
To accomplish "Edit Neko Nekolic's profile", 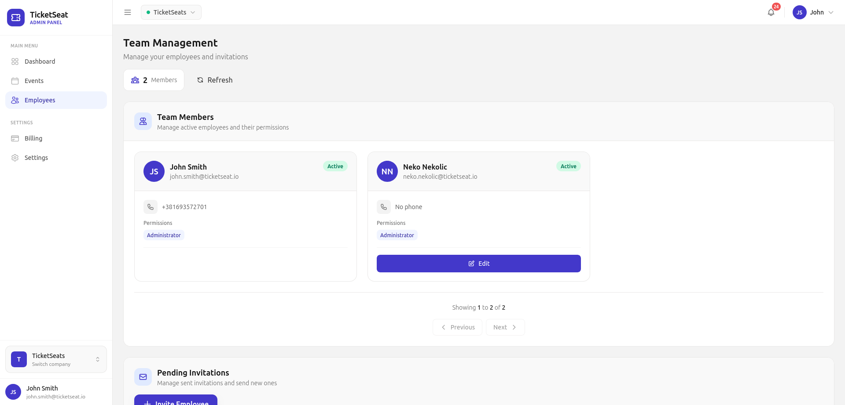I will click(x=479, y=264).
